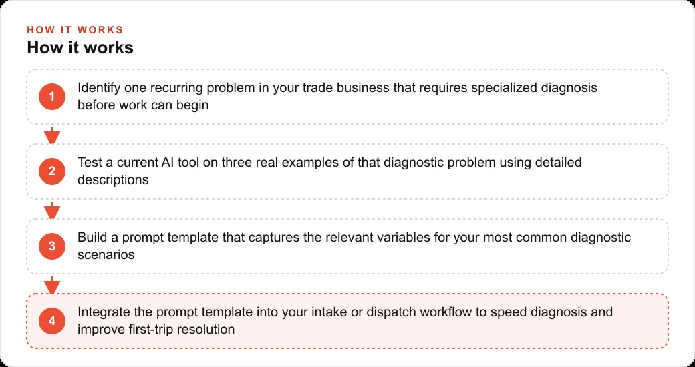Image resolution: width=695 pixels, height=367 pixels.
Task: Click the arrow between steps 2 and 3
Action: pyautogui.click(x=52, y=210)
